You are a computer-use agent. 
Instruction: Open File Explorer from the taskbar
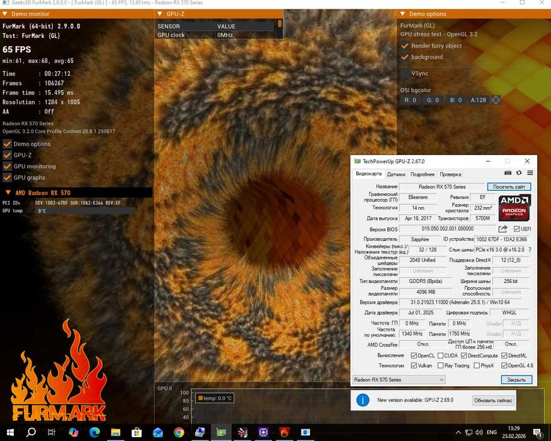(x=116, y=432)
